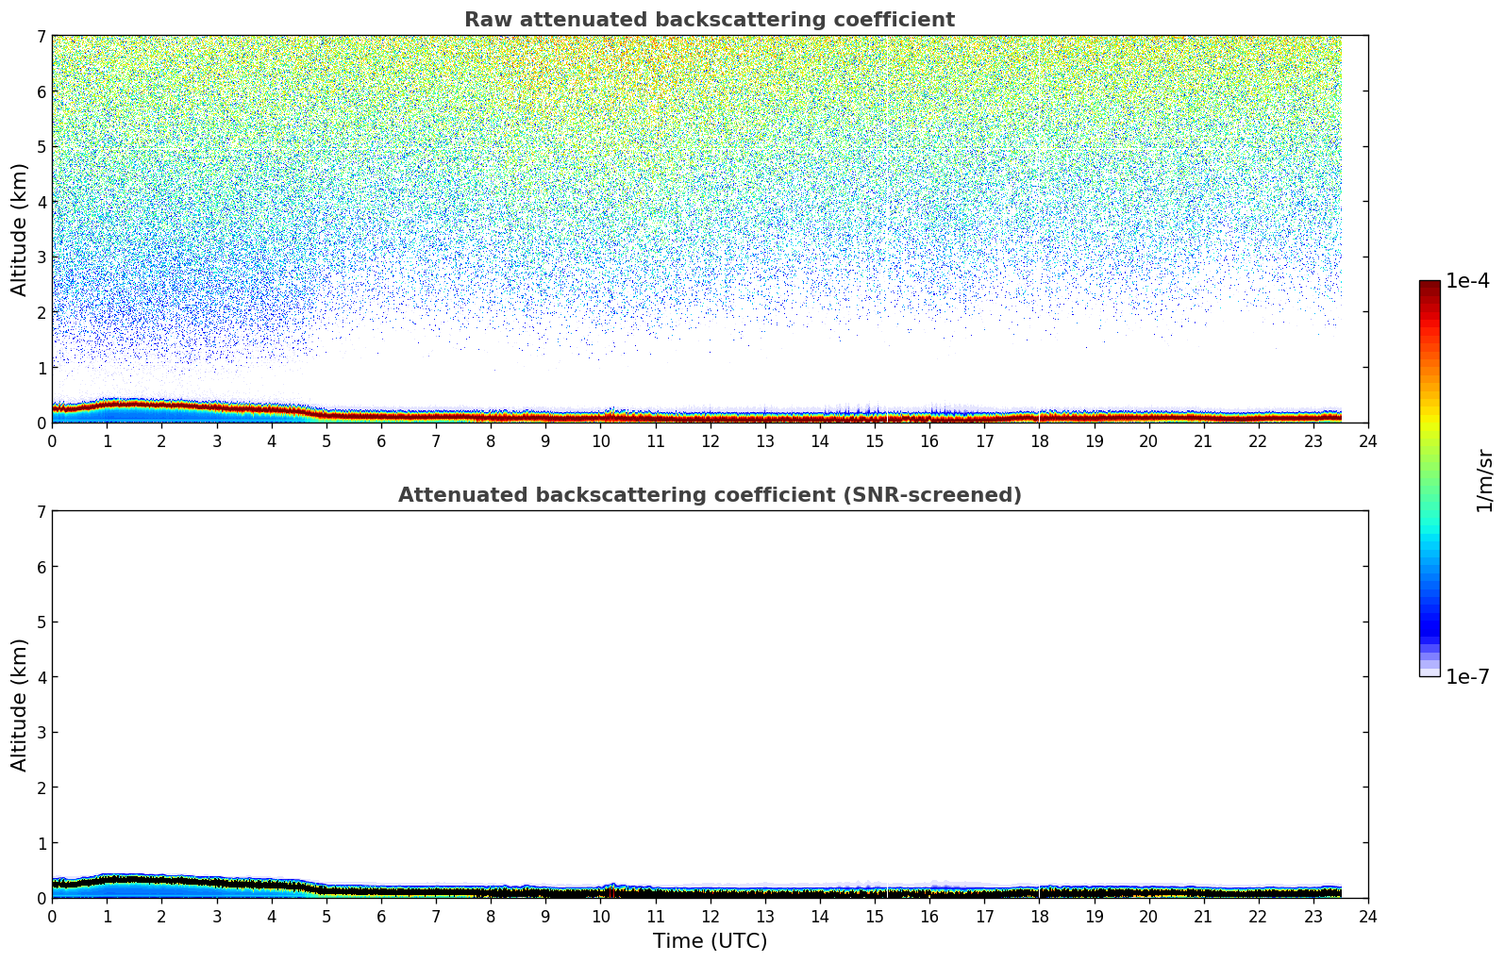The width and height of the screenshot is (1505, 962).
Task: Click the black screened layer near 20 UTC
Action: point(1148,892)
